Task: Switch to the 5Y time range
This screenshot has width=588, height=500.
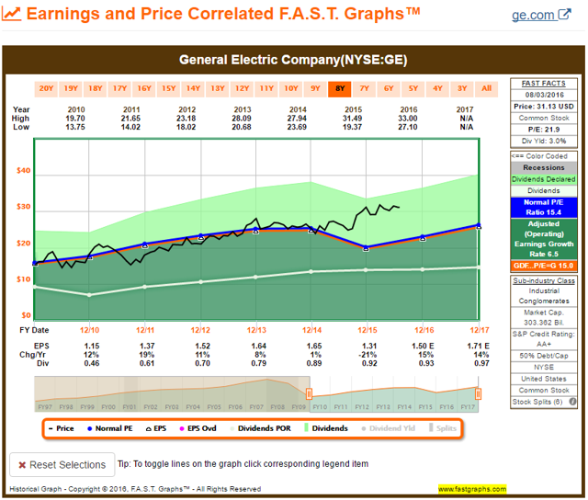Action: click(x=413, y=89)
